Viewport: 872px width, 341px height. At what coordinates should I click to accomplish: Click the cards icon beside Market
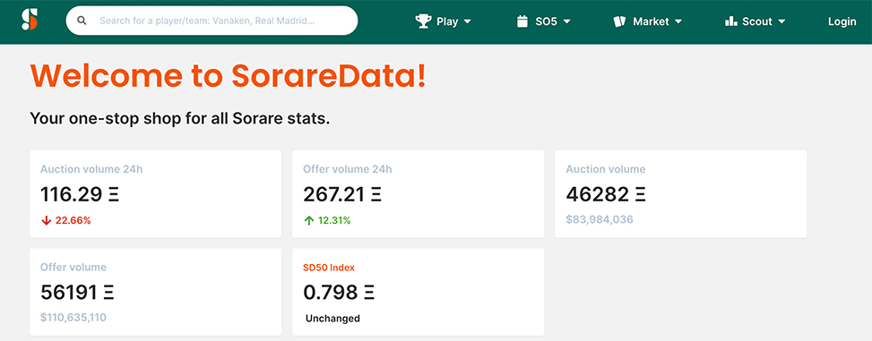click(619, 21)
